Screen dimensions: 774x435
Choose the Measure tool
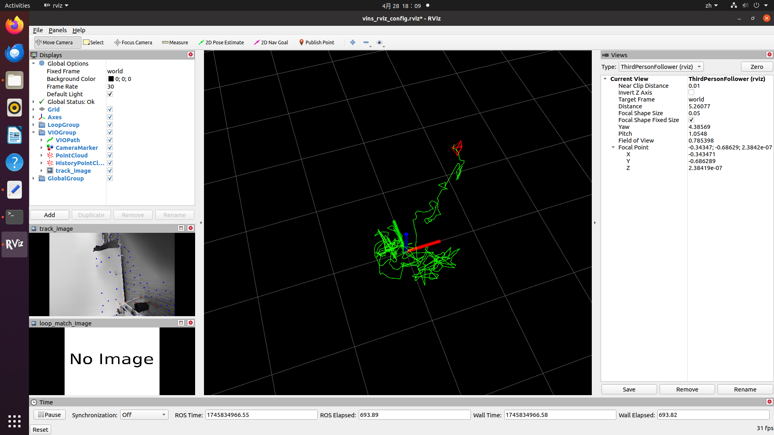click(x=175, y=42)
